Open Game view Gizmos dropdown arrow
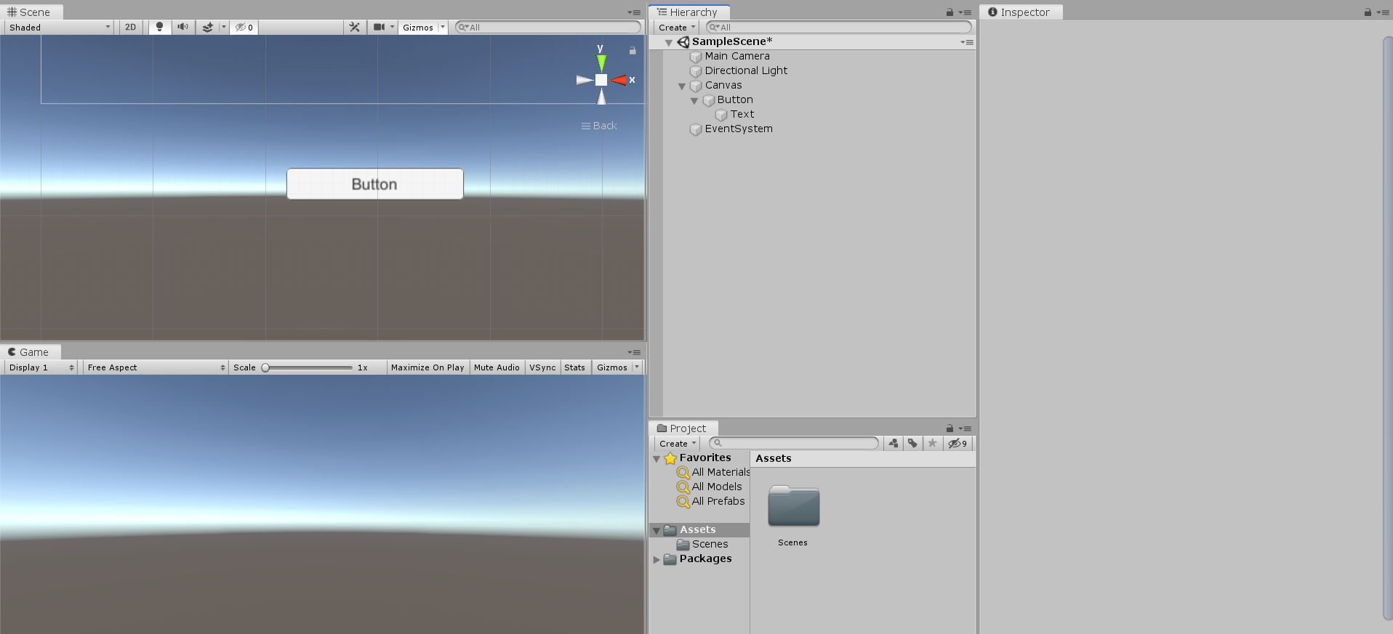This screenshot has height=634, width=1393. point(637,367)
